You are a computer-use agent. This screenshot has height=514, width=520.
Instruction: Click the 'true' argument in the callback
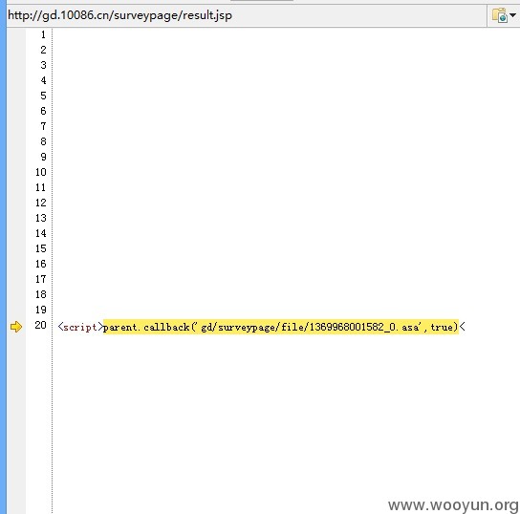[442, 327]
